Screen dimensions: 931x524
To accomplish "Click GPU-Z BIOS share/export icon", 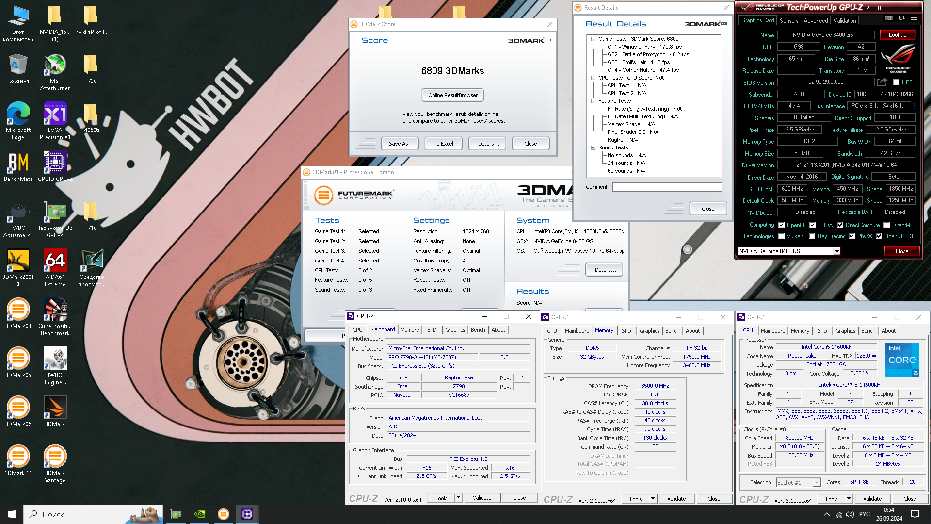I will [882, 82].
